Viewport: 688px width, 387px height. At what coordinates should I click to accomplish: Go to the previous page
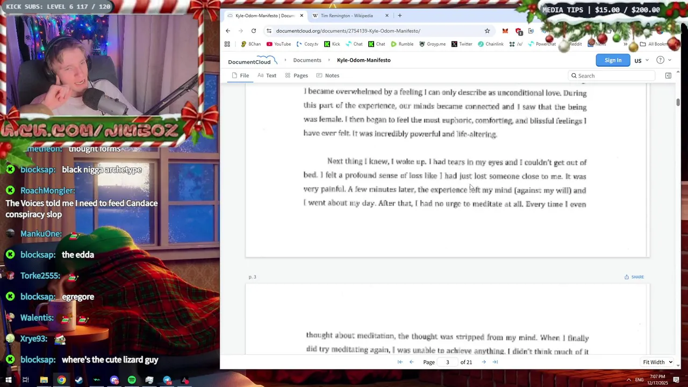click(x=412, y=362)
